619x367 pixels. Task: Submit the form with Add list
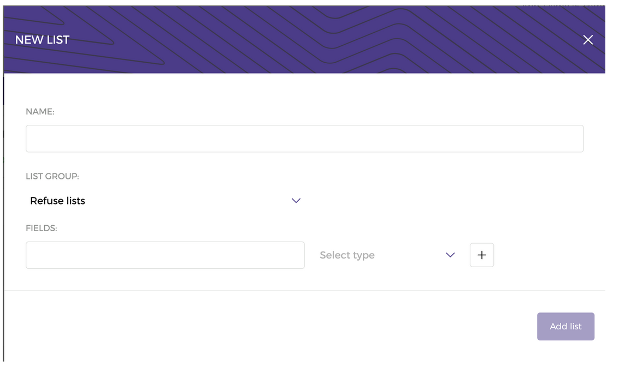[565, 327]
